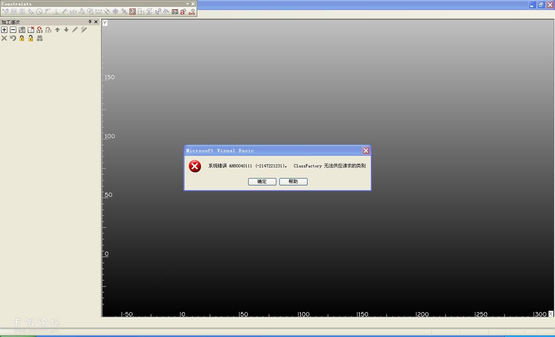Viewport: 555px width, 337px height.
Task: Select the angle constraint icon
Action: click(x=82, y=12)
